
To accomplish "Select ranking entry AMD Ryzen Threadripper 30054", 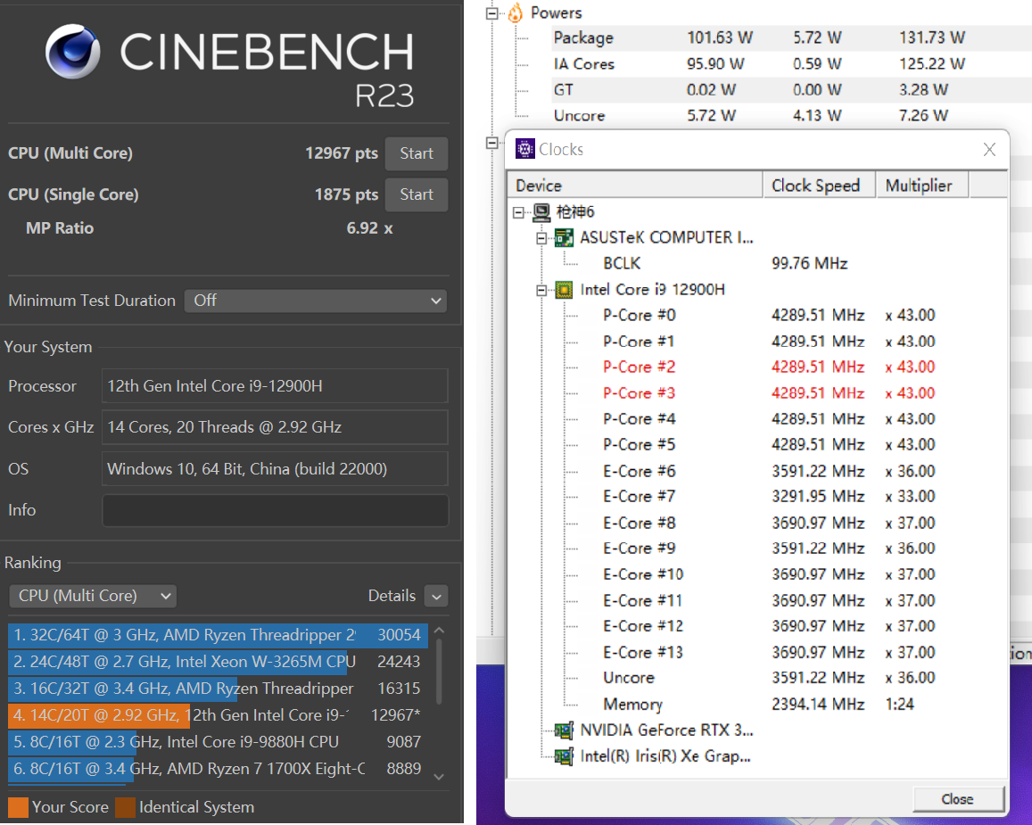I will (218, 635).
